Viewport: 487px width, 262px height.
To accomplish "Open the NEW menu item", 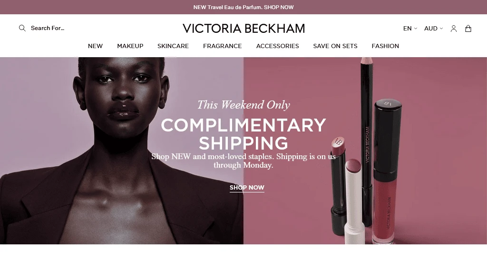I will [95, 46].
